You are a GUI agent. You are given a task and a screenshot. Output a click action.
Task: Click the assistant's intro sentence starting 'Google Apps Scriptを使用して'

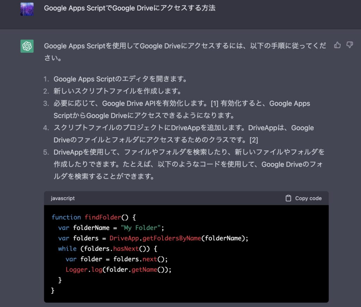coord(185,52)
